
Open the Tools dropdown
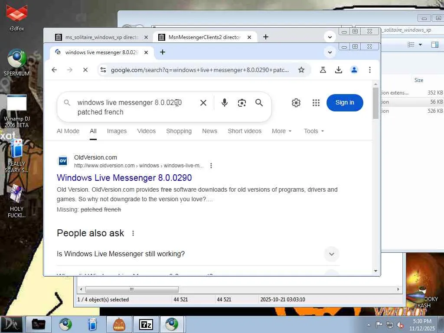click(314, 131)
